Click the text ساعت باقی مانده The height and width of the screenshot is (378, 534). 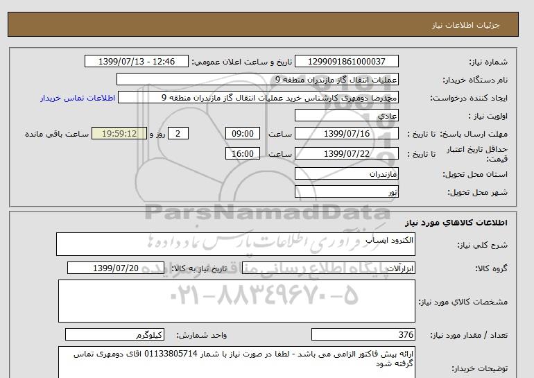tap(57, 134)
